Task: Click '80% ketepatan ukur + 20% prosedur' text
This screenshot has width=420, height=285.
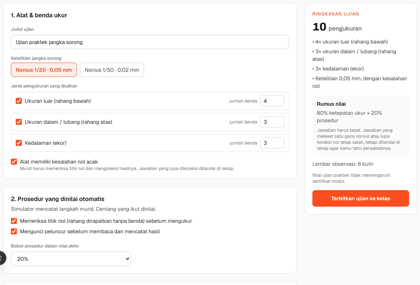Action: click(x=349, y=117)
